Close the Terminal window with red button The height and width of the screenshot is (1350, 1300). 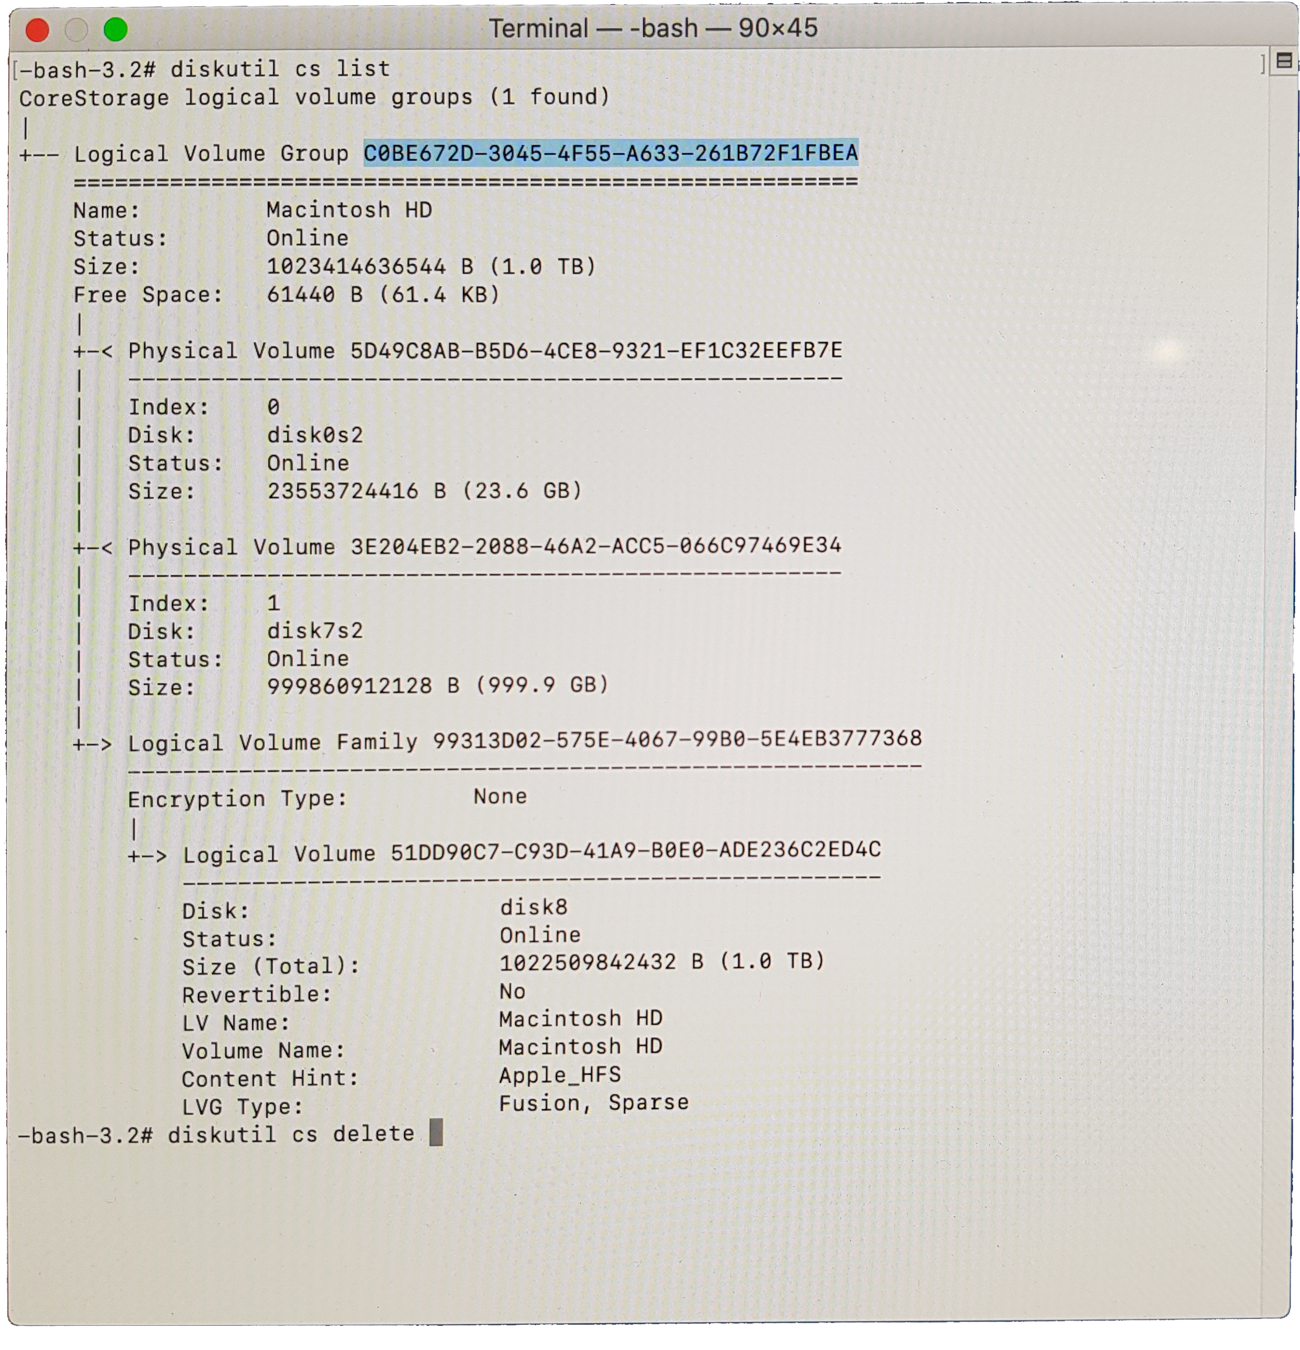coord(37,29)
